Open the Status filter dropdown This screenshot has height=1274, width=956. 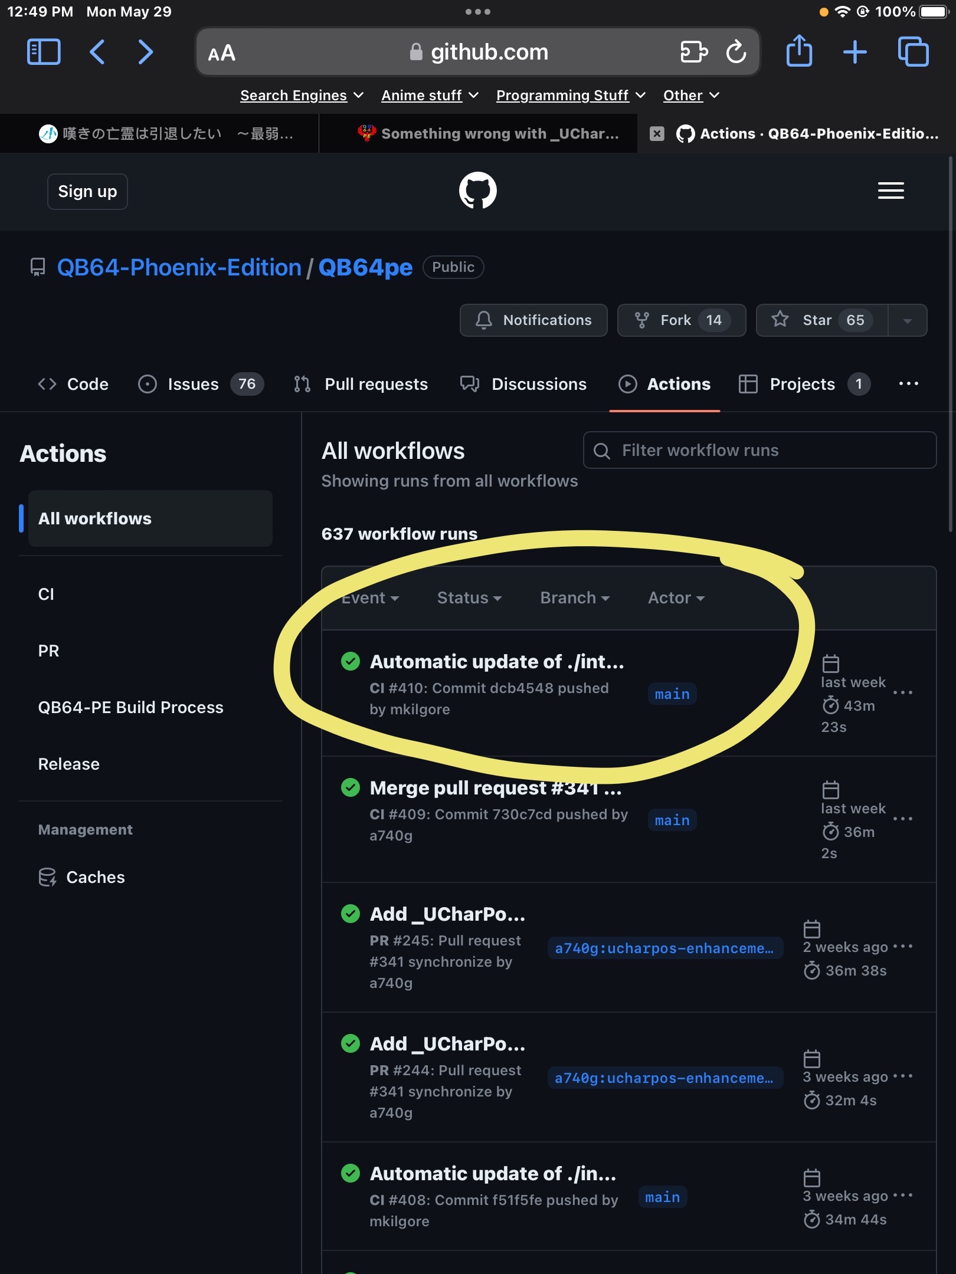469,597
